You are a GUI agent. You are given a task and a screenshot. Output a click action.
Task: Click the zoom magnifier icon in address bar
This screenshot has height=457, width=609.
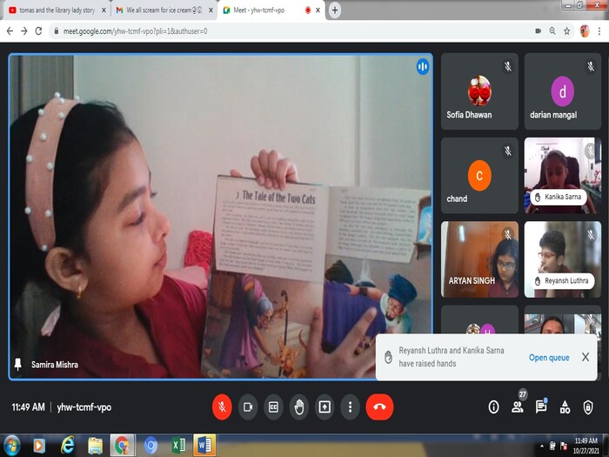552,31
